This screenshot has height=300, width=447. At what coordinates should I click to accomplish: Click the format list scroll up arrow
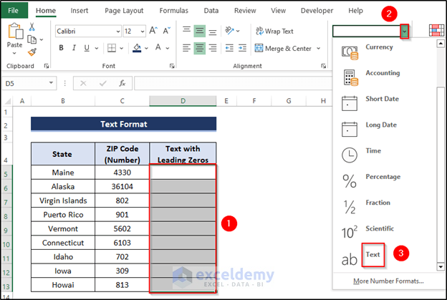coord(441,44)
